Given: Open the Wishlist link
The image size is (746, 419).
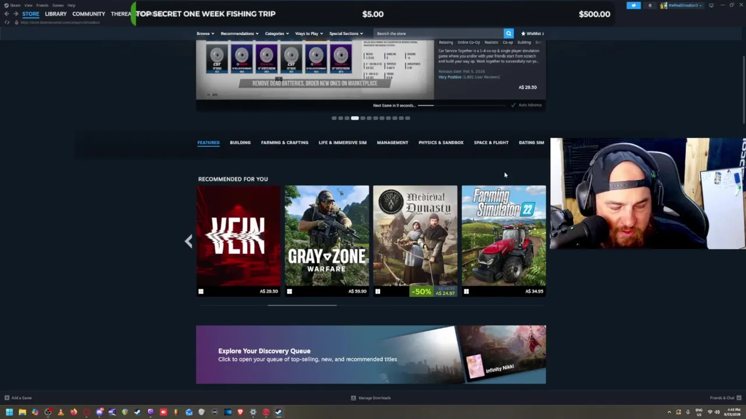Looking at the screenshot, I should pos(532,34).
